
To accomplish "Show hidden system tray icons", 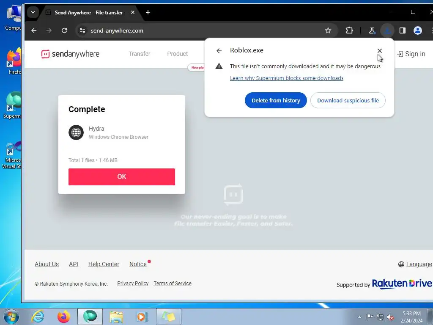I will click(x=359, y=317).
